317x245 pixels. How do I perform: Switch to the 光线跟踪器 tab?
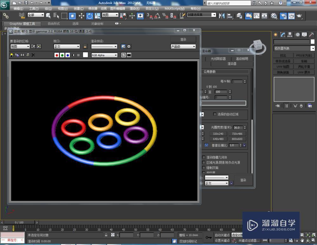click(218, 59)
